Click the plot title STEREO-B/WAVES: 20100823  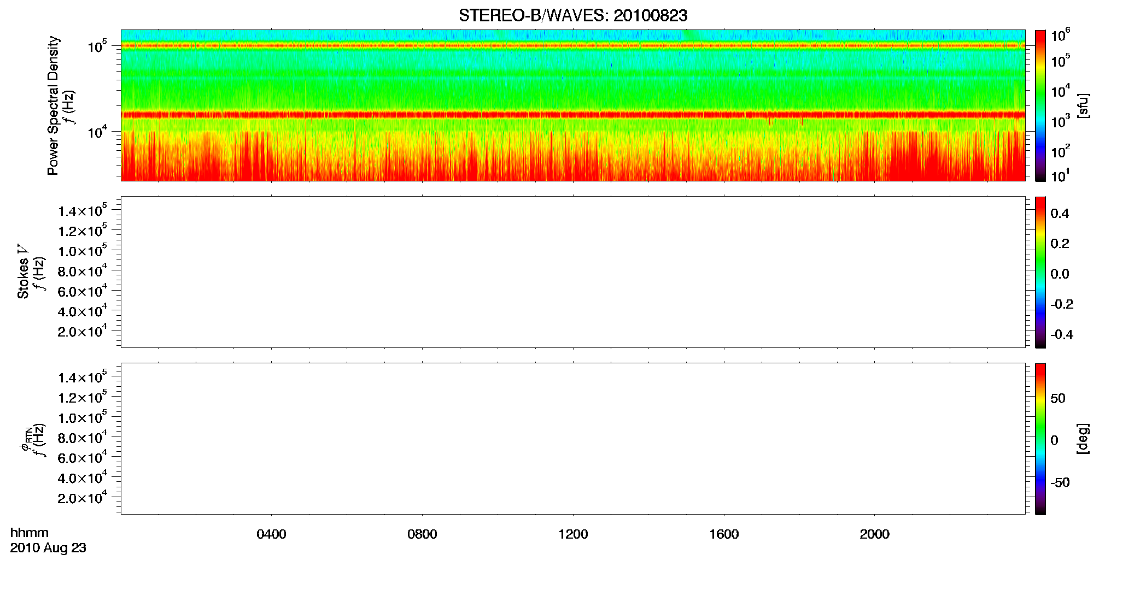point(573,16)
